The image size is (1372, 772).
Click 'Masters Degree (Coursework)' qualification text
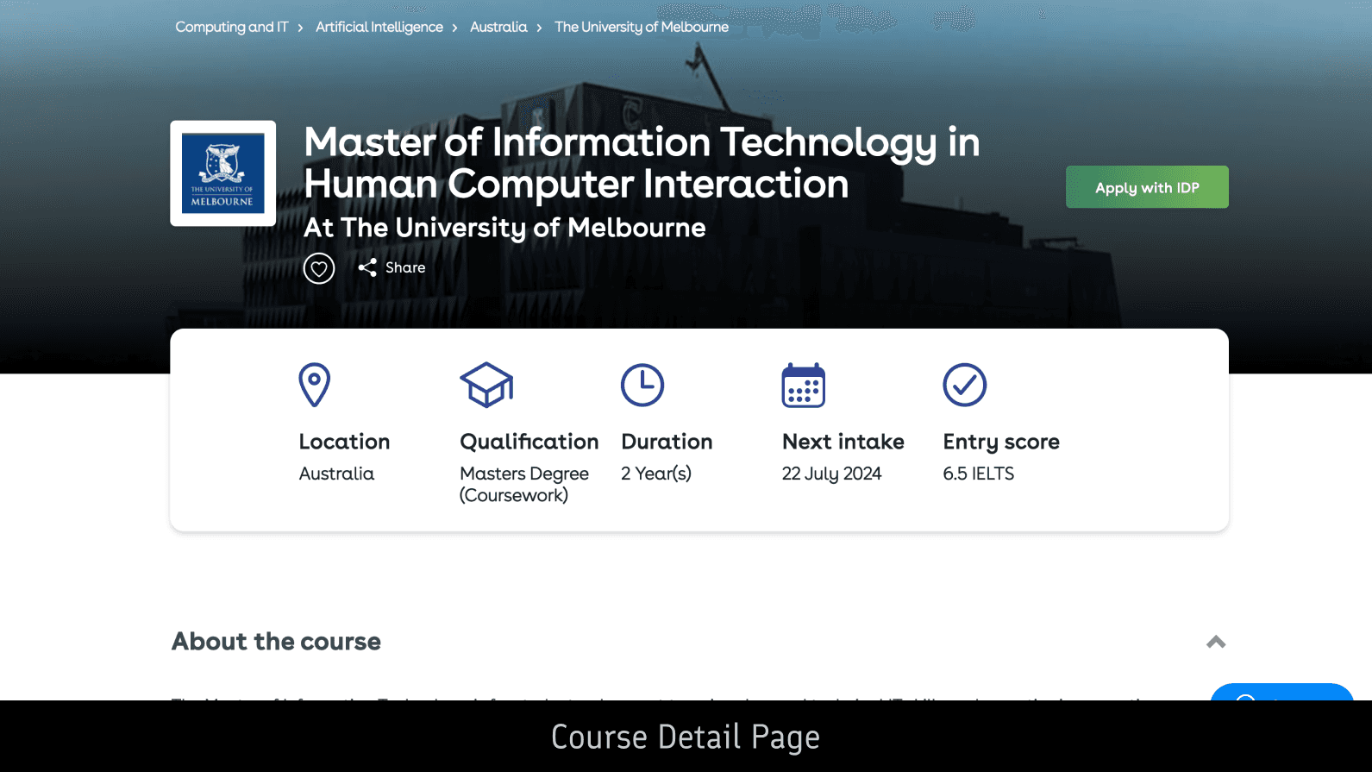(x=524, y=484)
